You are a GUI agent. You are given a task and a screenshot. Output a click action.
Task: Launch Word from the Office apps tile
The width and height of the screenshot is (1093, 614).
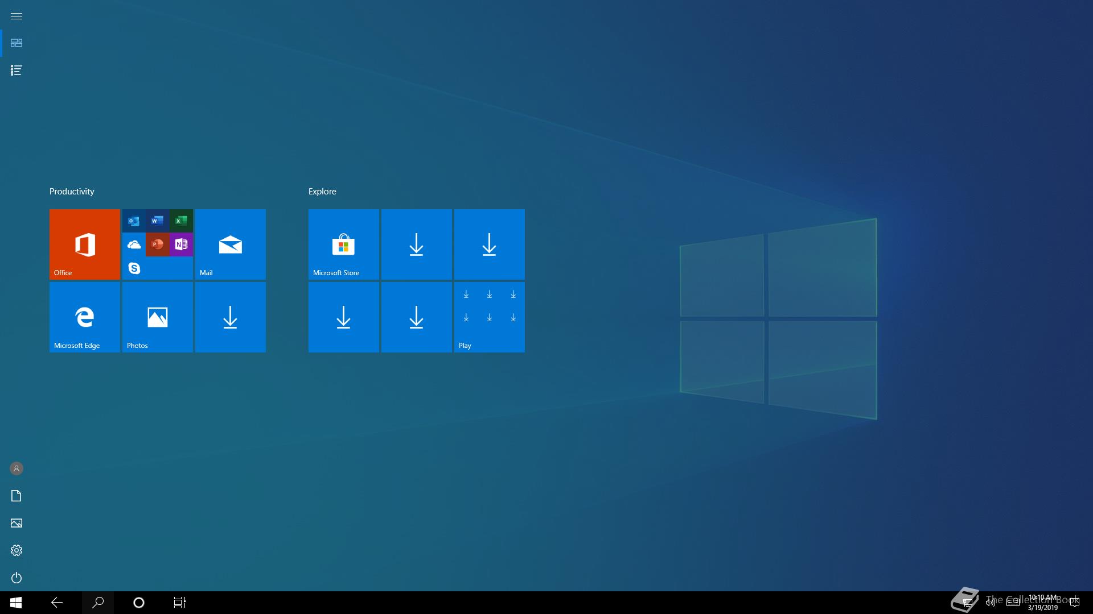158,221
